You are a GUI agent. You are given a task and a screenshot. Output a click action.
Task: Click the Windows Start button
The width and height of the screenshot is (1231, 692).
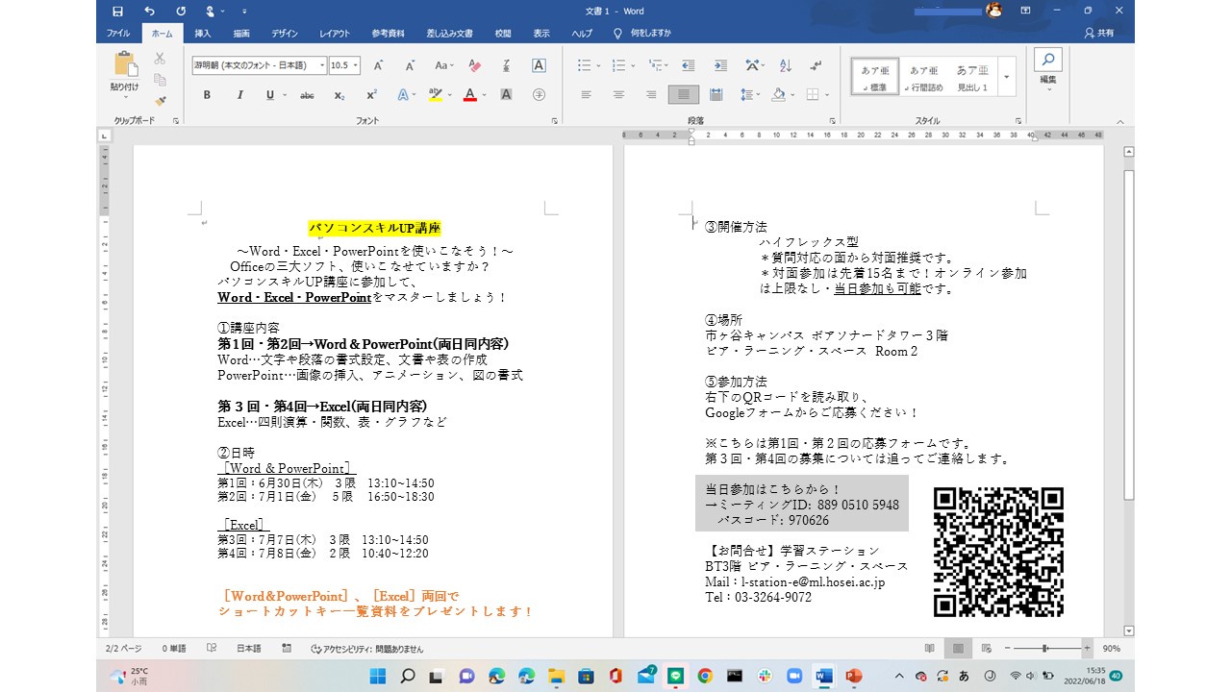coord(378,676)
